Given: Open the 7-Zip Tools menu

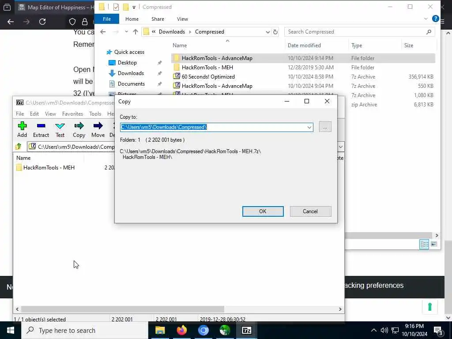Looking at the screenshot, I should pos(95,113).
